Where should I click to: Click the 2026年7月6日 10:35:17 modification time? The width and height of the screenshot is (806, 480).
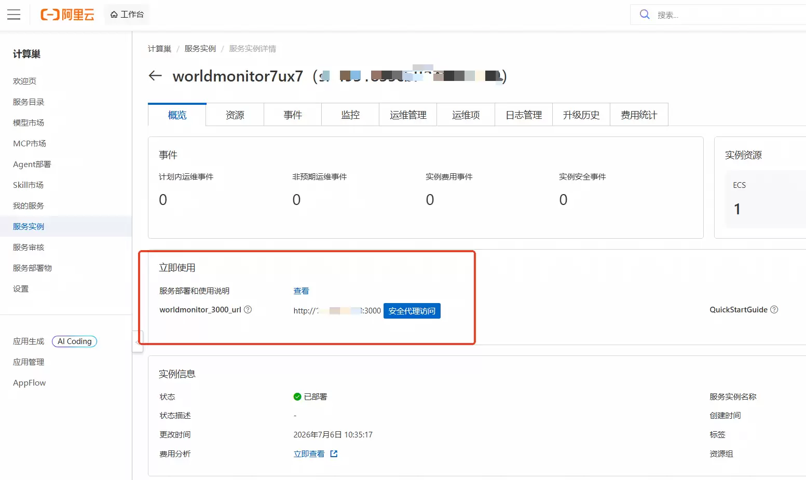coord(333,435)
